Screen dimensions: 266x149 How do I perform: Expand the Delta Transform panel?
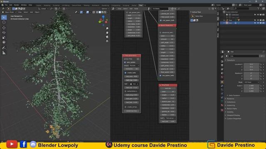click(x=234, y=96)
